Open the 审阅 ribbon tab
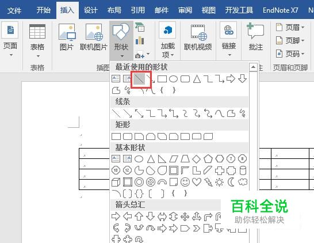The image size is (314, 243). [185, 10]
